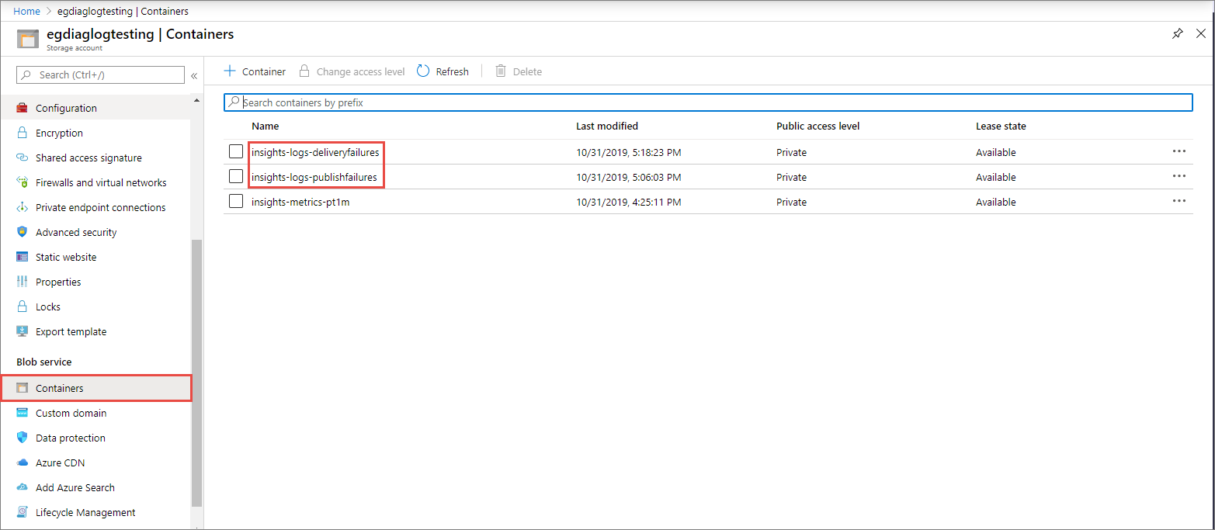Viewport: 1215px width, 530px height.
Task: Open more options for insights-logs-deliveryfailures
Action: coord(1179,151)
